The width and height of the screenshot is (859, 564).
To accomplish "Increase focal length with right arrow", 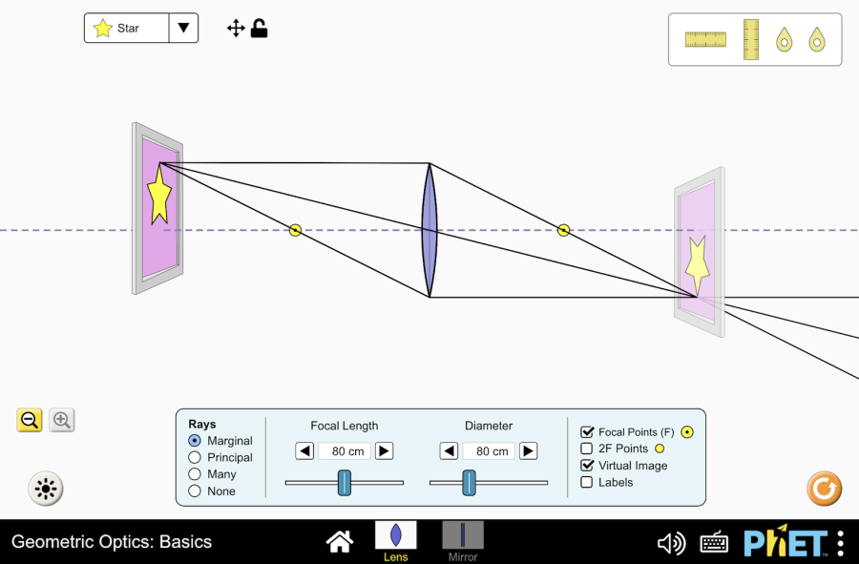I will pyautogui.click(x=384, y=451).
